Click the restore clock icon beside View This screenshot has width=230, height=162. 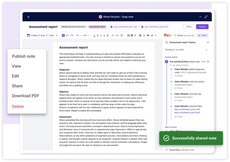pyautogui.click(x=208, y=62)
